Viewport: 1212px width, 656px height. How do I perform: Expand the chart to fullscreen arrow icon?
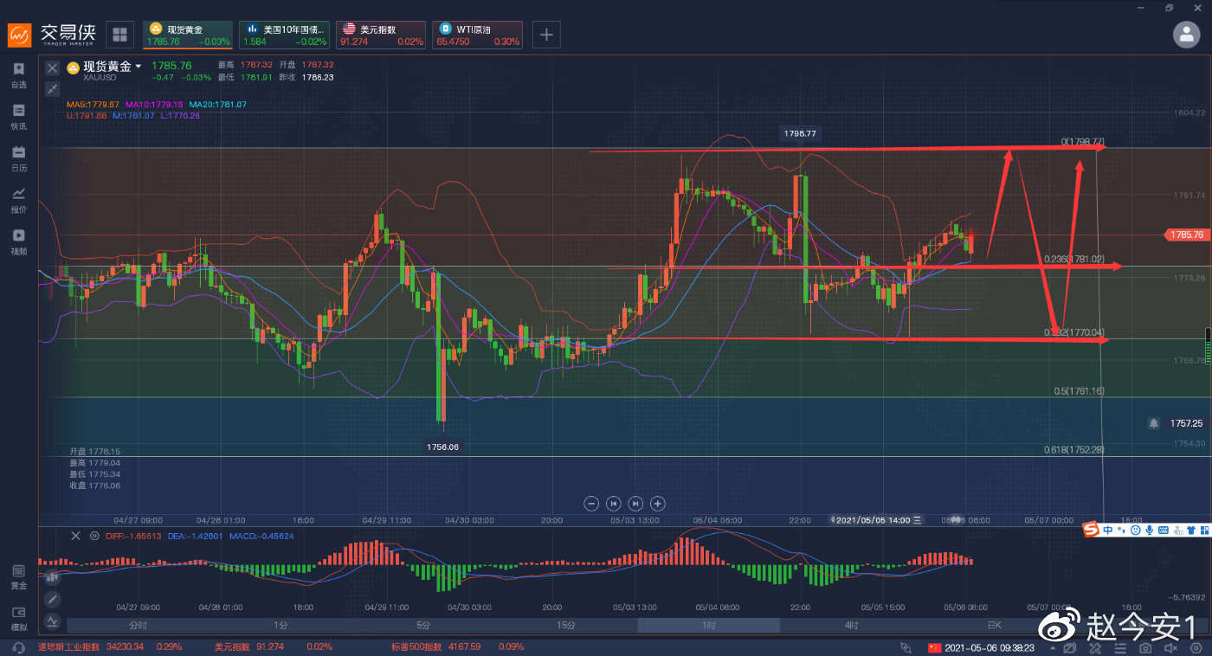[x=52, y=88]
